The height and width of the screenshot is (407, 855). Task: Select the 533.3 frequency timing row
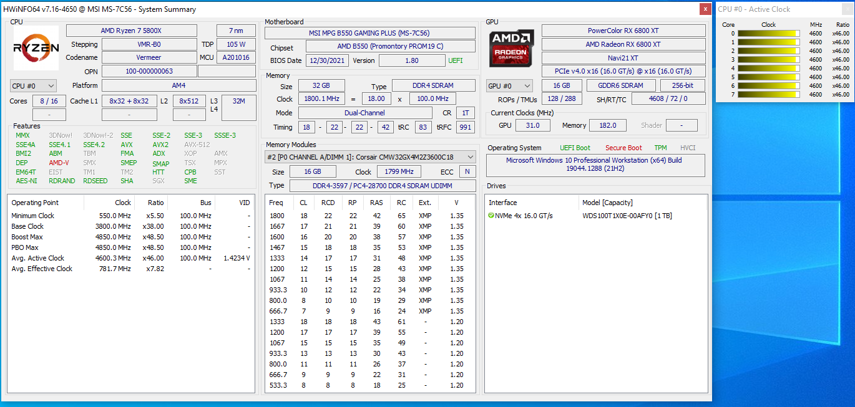tap(371, 385)
